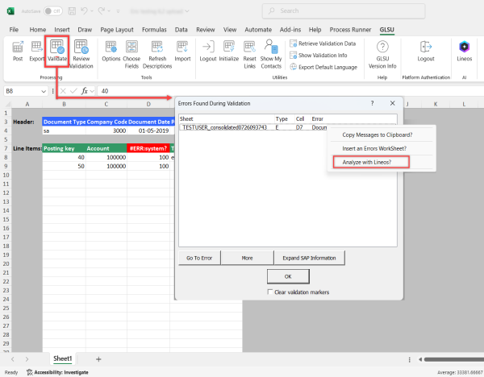Select the cell containing sa
Viewport: 484px width, 377px height.
(65, 130)
